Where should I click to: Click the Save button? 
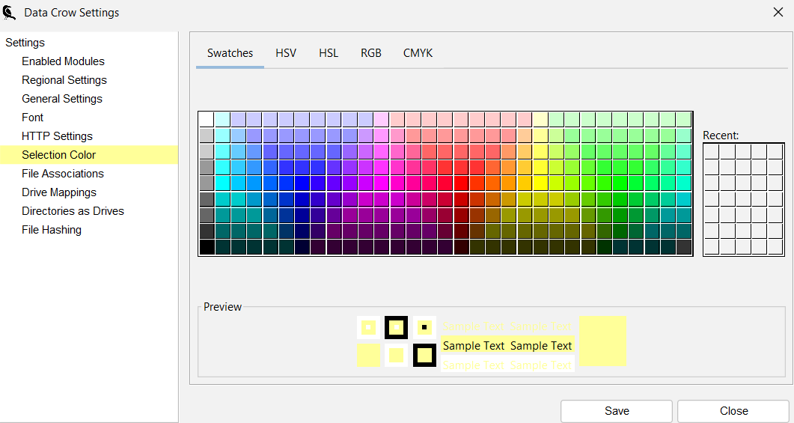[617, 411]
